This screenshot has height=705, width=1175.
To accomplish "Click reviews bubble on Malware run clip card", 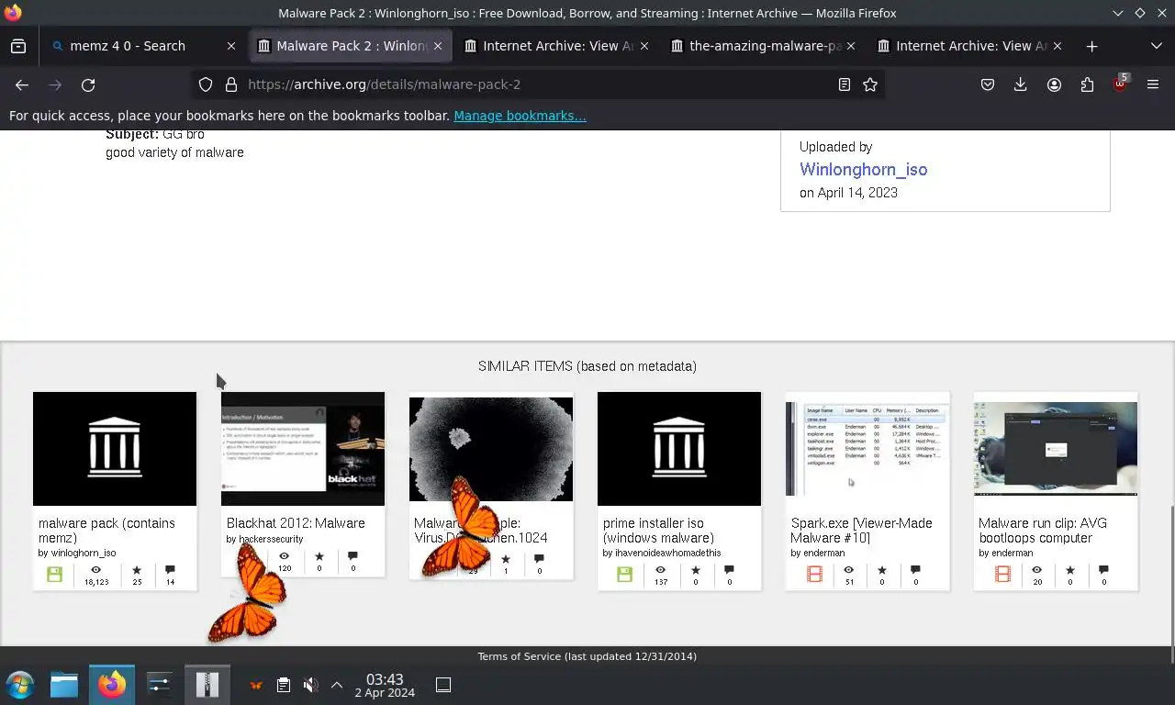I will pyautogui.click(x=1103, y=570).
